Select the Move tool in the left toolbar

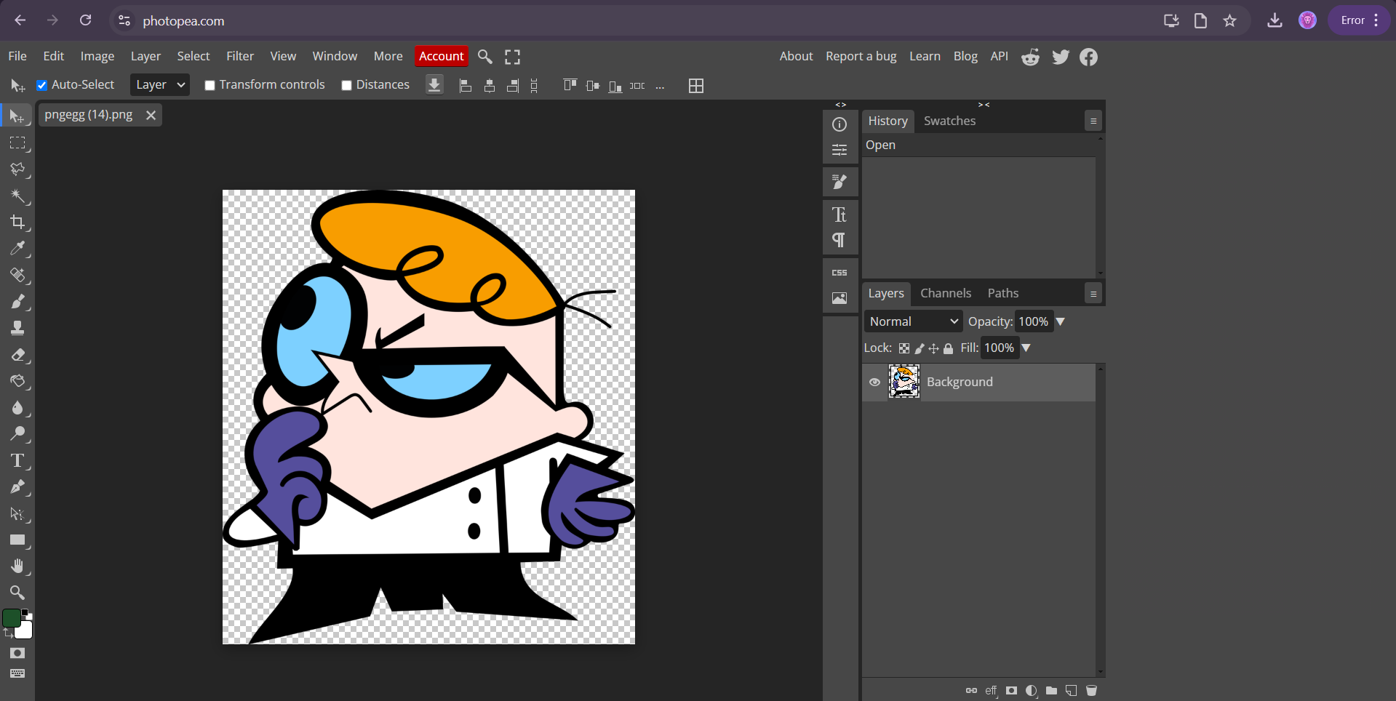17,116
